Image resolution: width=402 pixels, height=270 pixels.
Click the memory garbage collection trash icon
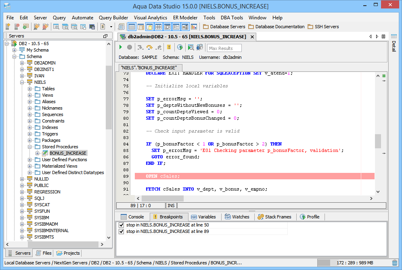394,262
